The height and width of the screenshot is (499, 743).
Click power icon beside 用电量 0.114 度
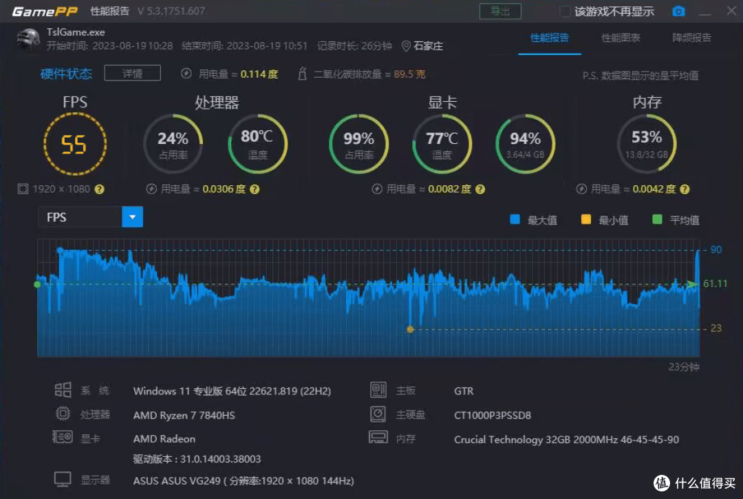point(186,74)
